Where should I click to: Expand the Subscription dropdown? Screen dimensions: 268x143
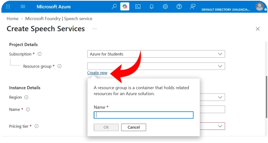click(x=156, y=54)
